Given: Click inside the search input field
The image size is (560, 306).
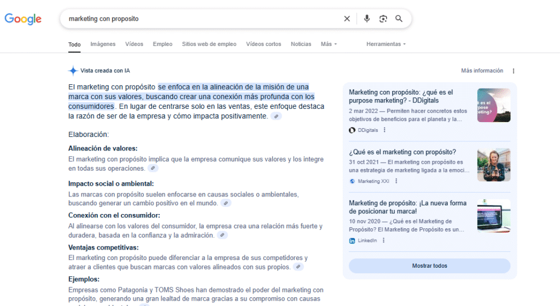Looking at the screenshot, I should click(x=197, y=19).
